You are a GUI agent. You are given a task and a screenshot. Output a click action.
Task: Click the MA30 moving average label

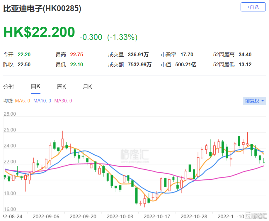pos(63,101)
